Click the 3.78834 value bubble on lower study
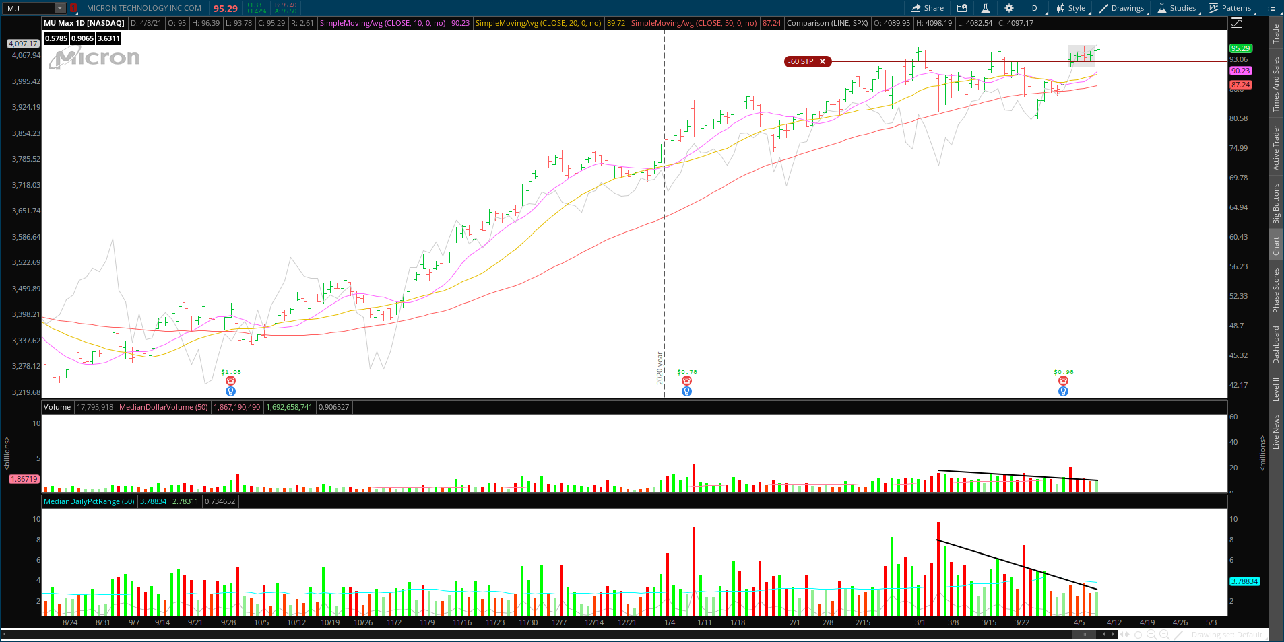 point(1244,581)
